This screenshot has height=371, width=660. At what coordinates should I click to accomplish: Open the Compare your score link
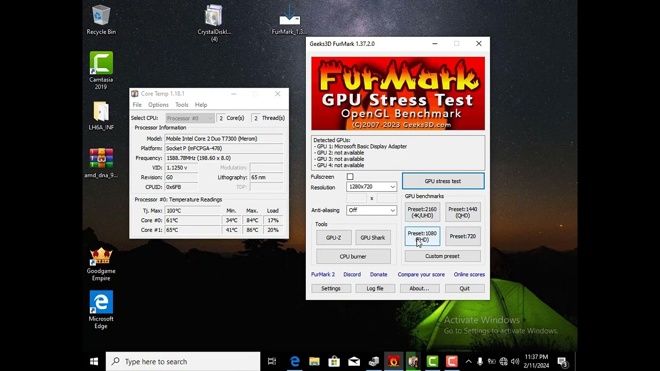pyautogui.click(x=421, y=275)
